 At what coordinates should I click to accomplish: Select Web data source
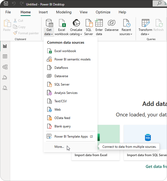(x=71, y=110)
